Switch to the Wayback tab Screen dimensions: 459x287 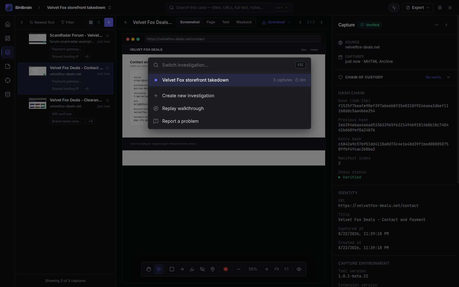coord(244,22)
